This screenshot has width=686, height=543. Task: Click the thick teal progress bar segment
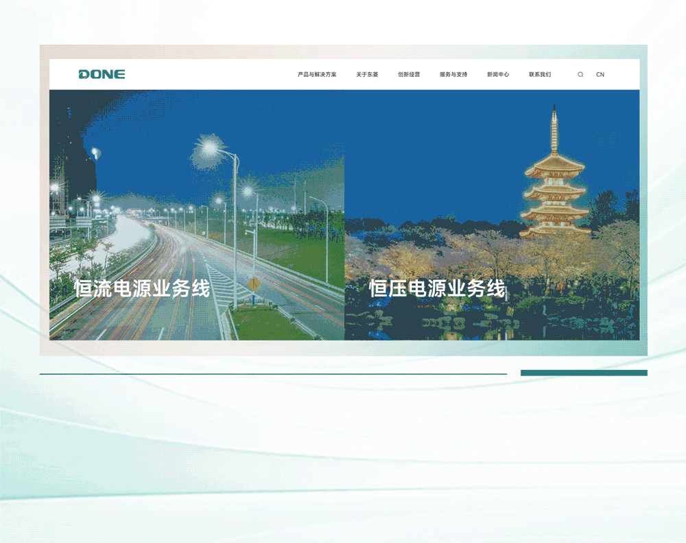(584, 373)
